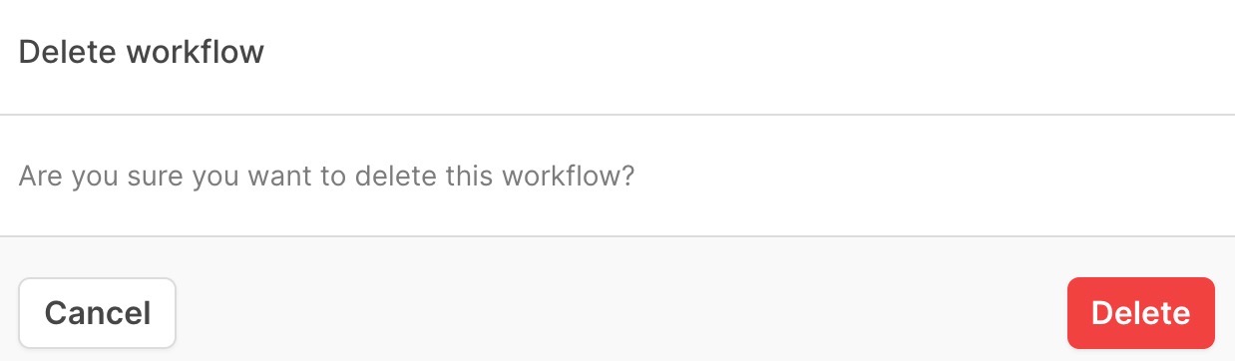Tap Cancel in the dialog footer
This screenshot has height=361, width=1235.
[98, 313]
